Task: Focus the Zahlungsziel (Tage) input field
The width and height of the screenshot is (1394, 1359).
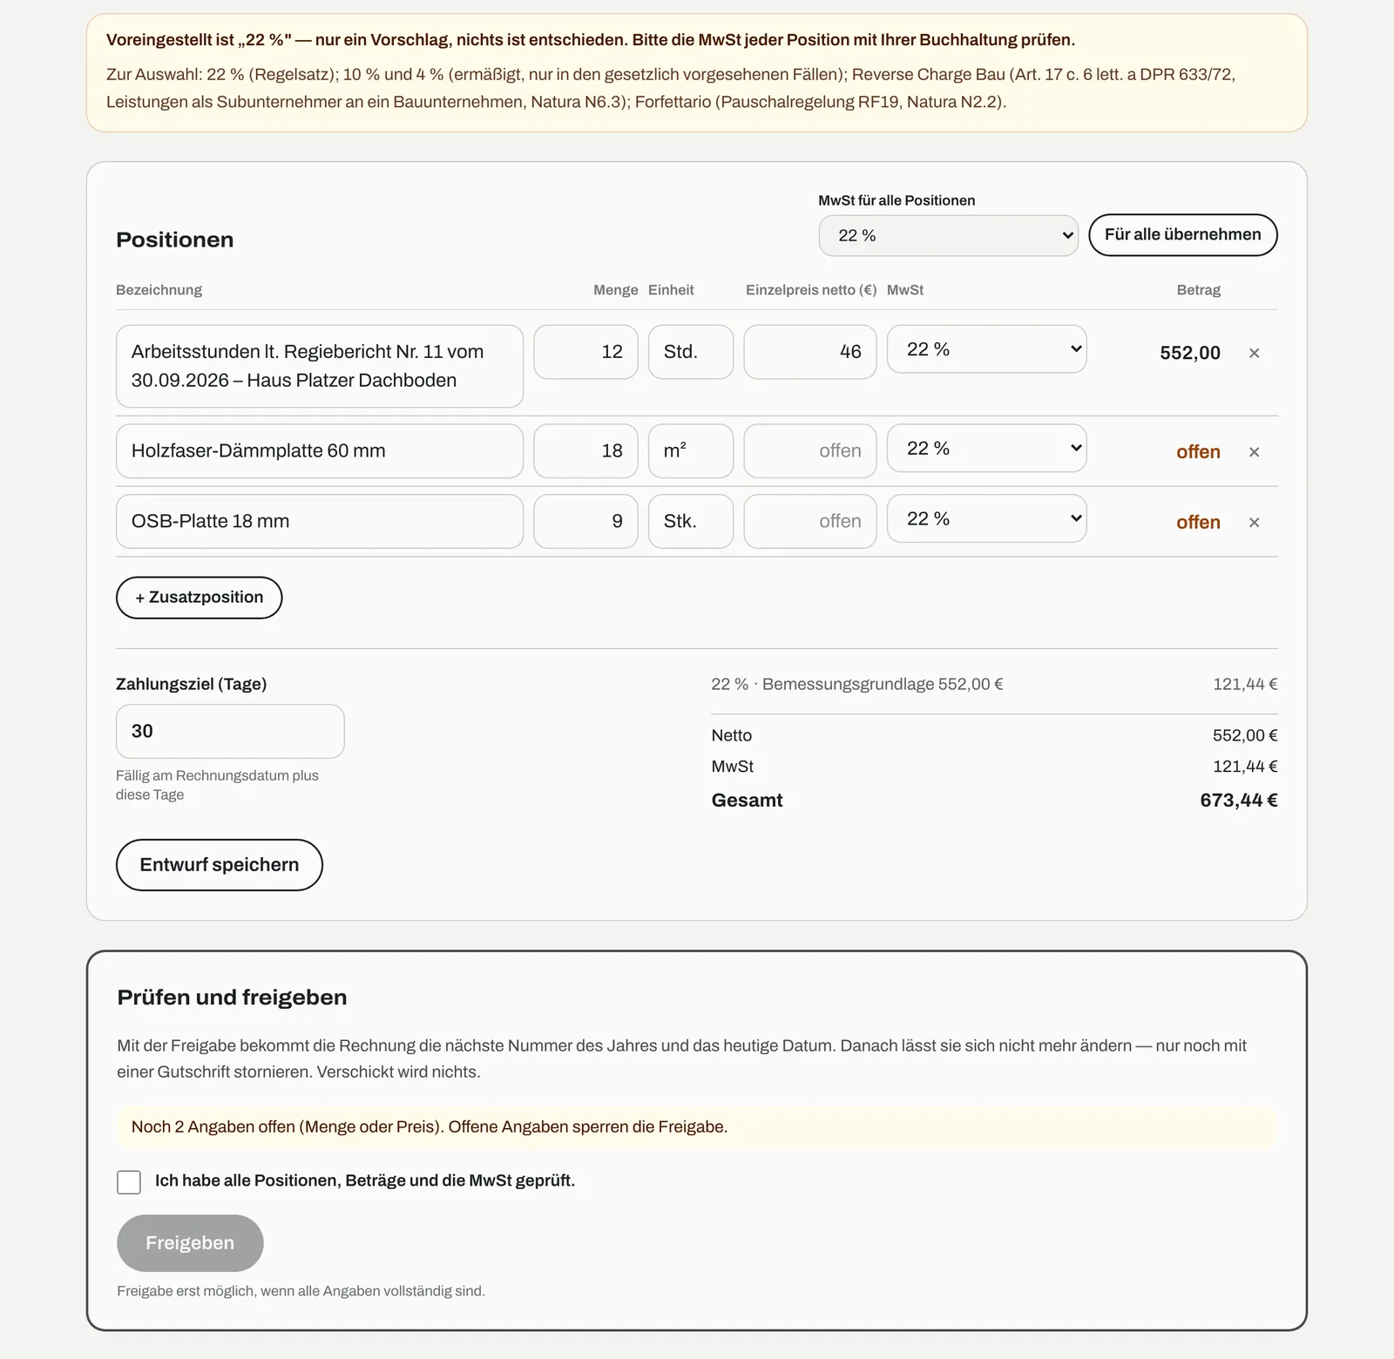Action: pyautogui.click(x=230, y=731)
